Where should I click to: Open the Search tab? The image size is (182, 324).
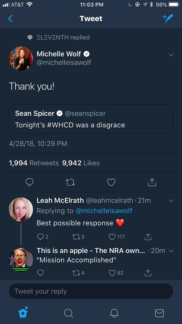point(69,313)
